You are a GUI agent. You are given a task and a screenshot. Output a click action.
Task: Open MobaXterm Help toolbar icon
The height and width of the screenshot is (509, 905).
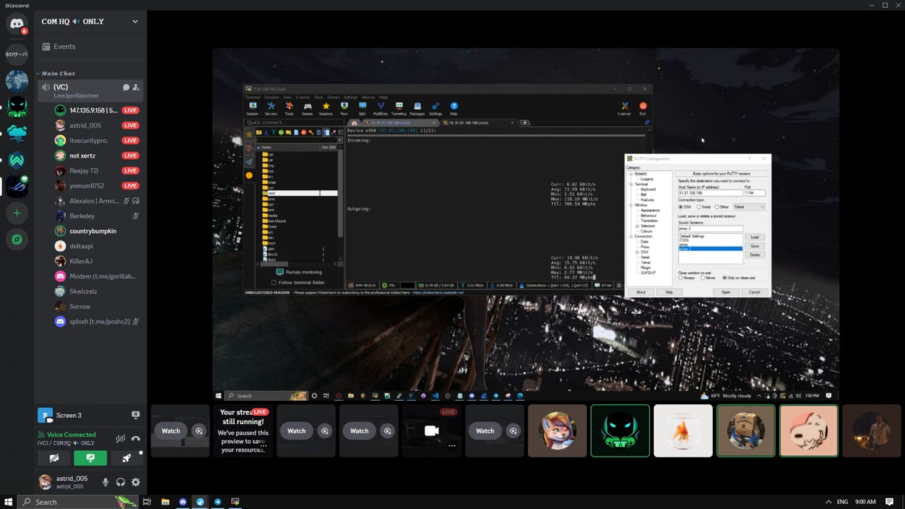[454, 108]
